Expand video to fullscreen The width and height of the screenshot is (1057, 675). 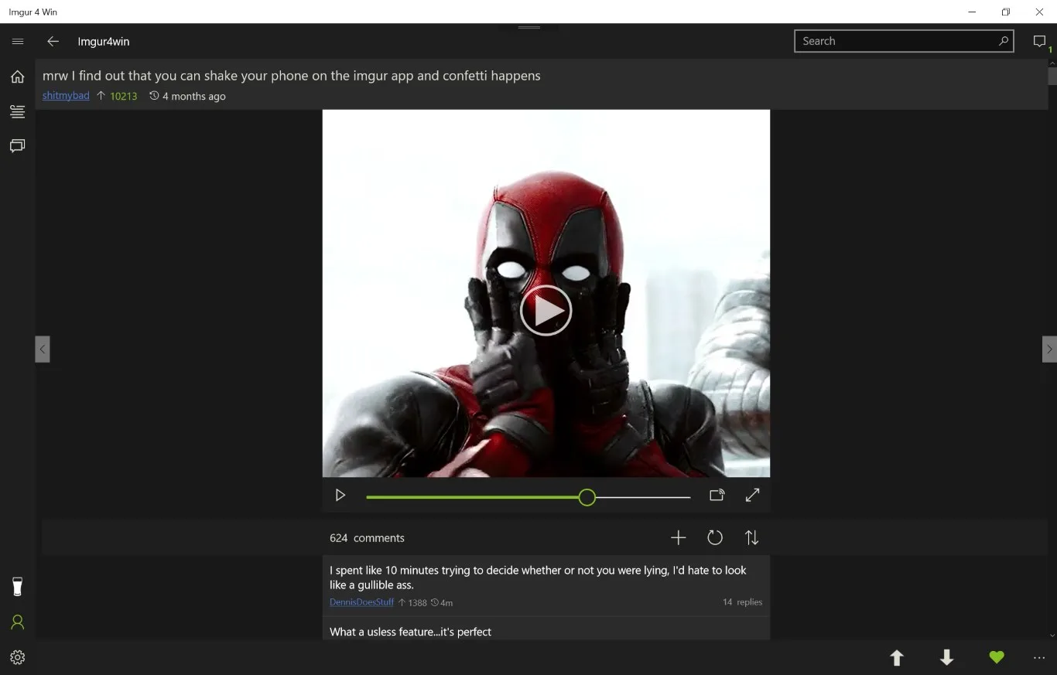752,496
